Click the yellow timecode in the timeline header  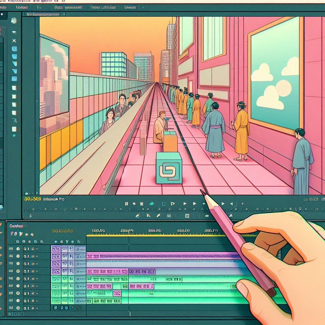[63, 231]
